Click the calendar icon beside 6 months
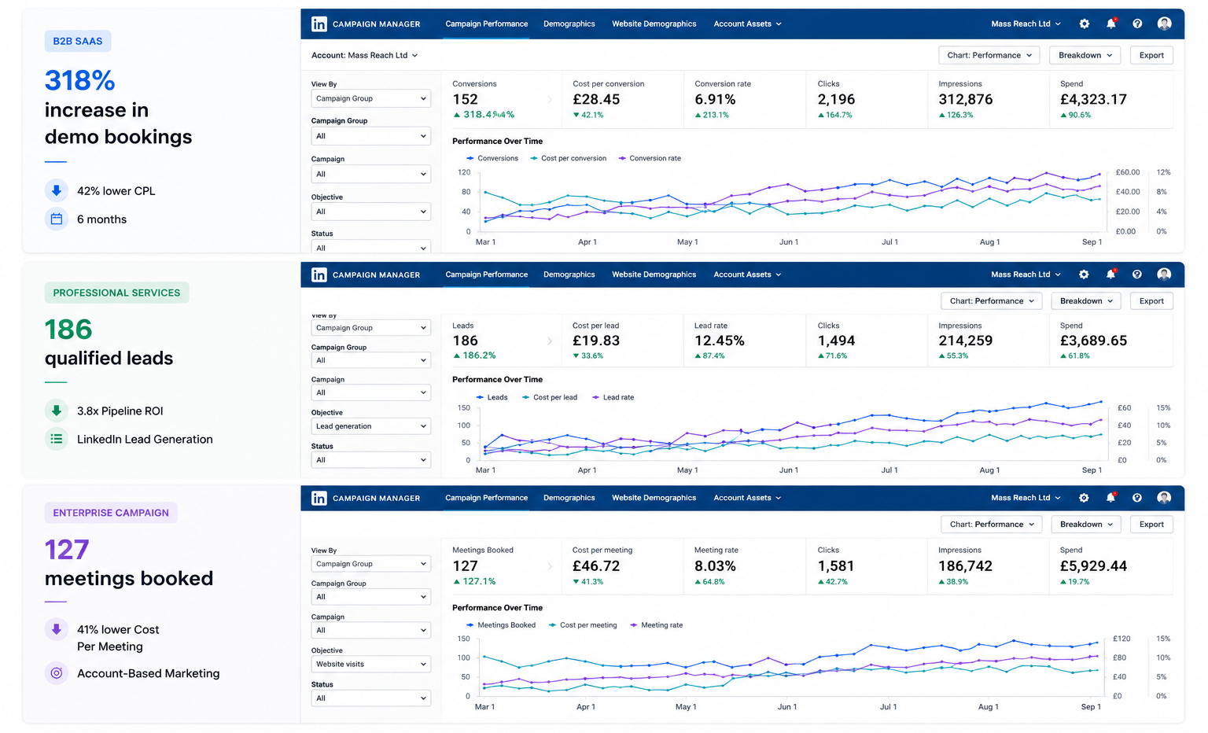The image size is (1208, 733). (x=57, y=219)
